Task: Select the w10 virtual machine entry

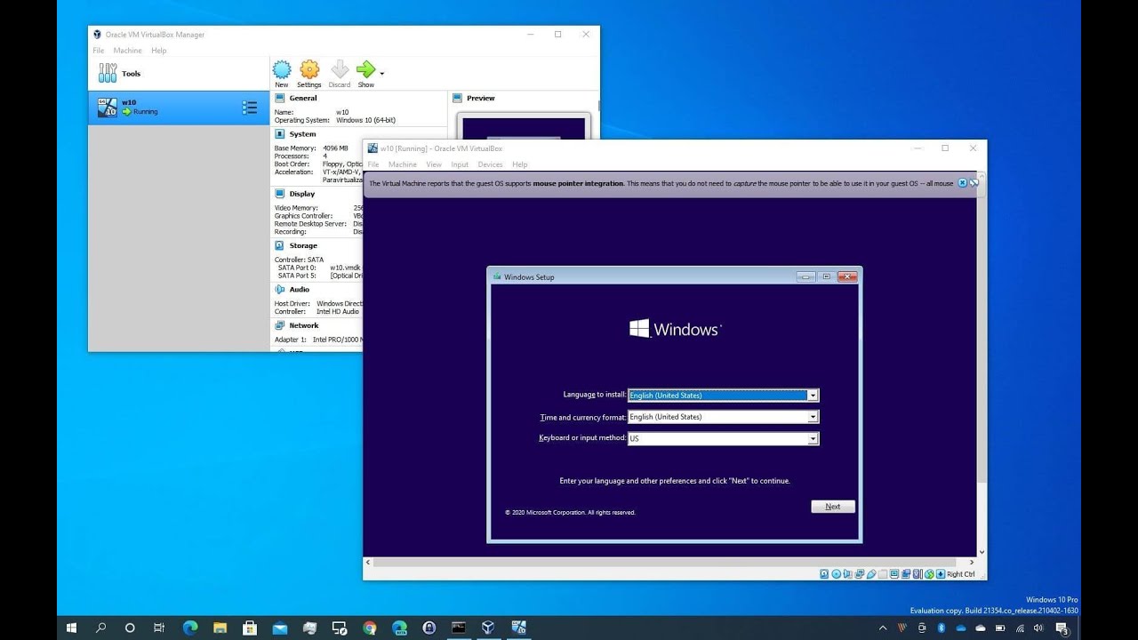Action: click(178, 108)
